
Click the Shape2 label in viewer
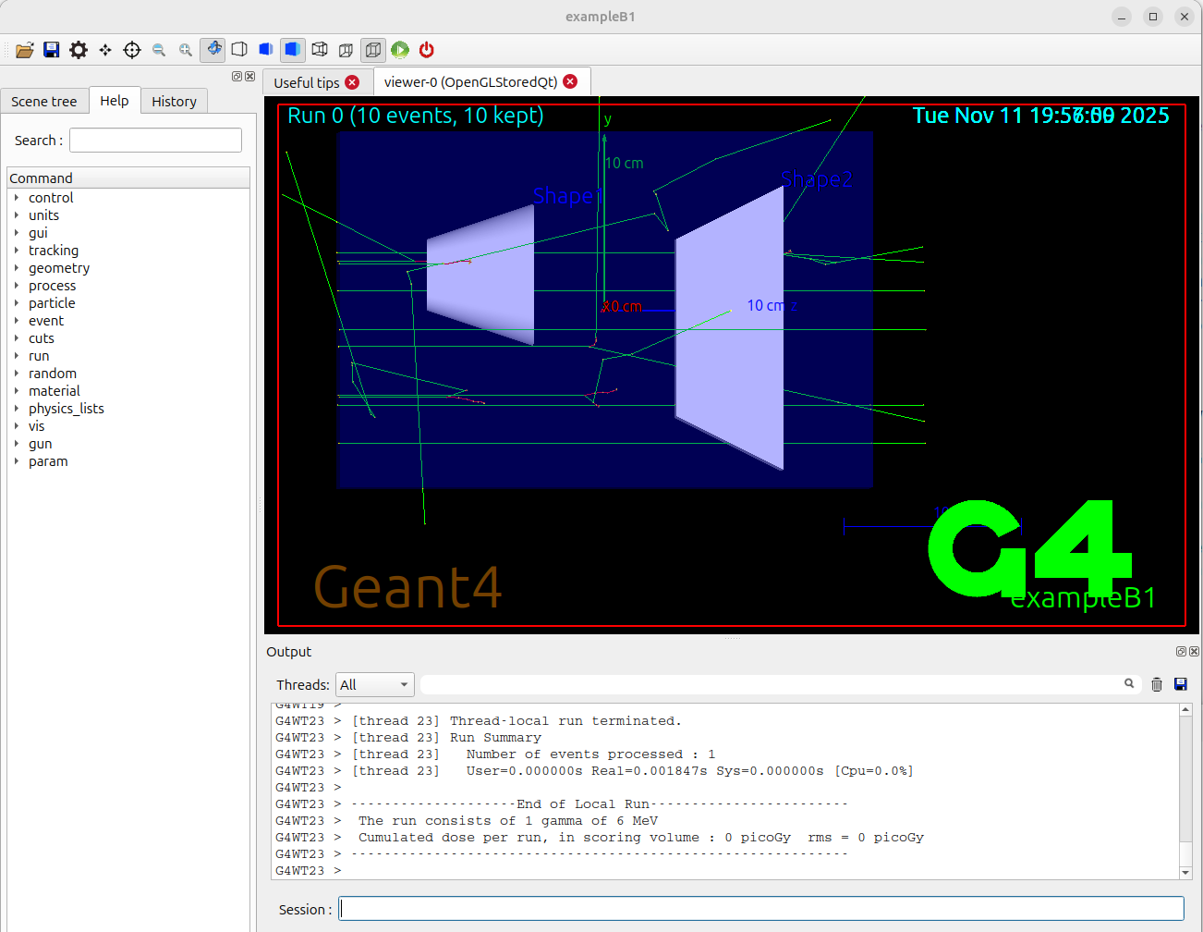tap(816, 179)
